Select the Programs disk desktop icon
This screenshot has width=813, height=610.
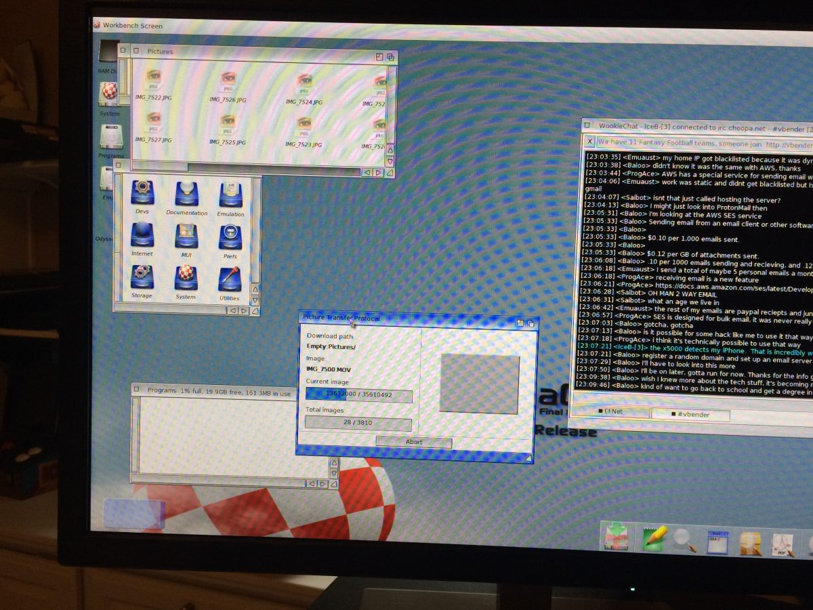pos(110,141)
